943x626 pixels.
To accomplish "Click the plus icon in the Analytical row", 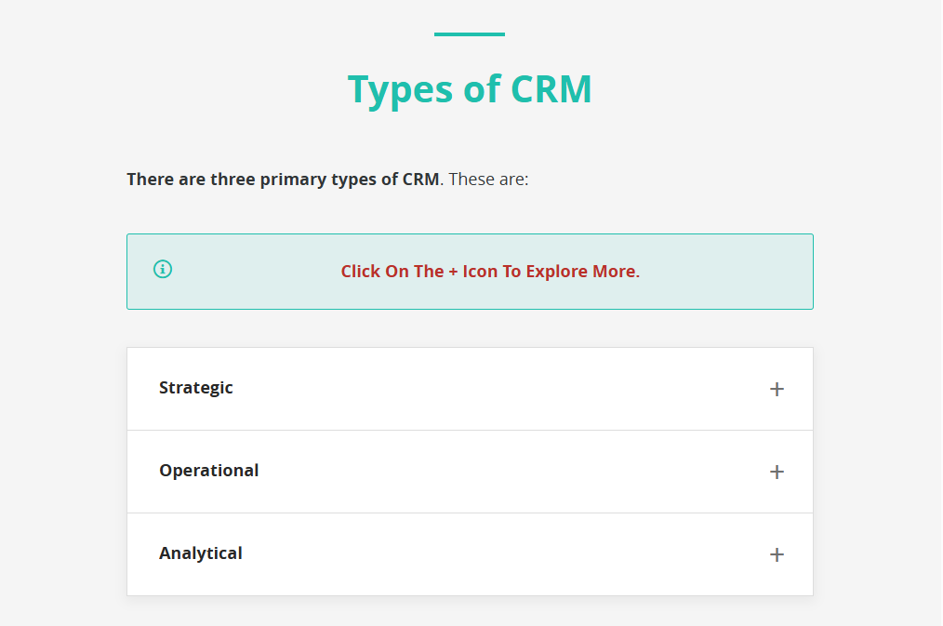I will tap(777, 554).
